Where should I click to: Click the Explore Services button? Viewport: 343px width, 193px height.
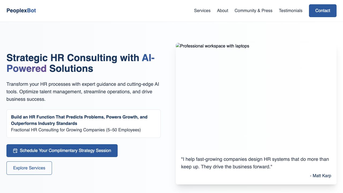[x=29, y=168]
